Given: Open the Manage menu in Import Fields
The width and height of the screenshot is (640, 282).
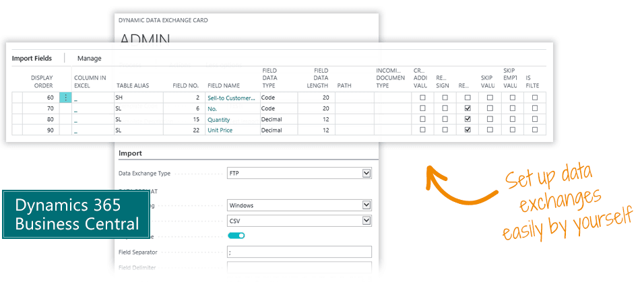Looking at the screenshot, I should (x=90, y=59).
